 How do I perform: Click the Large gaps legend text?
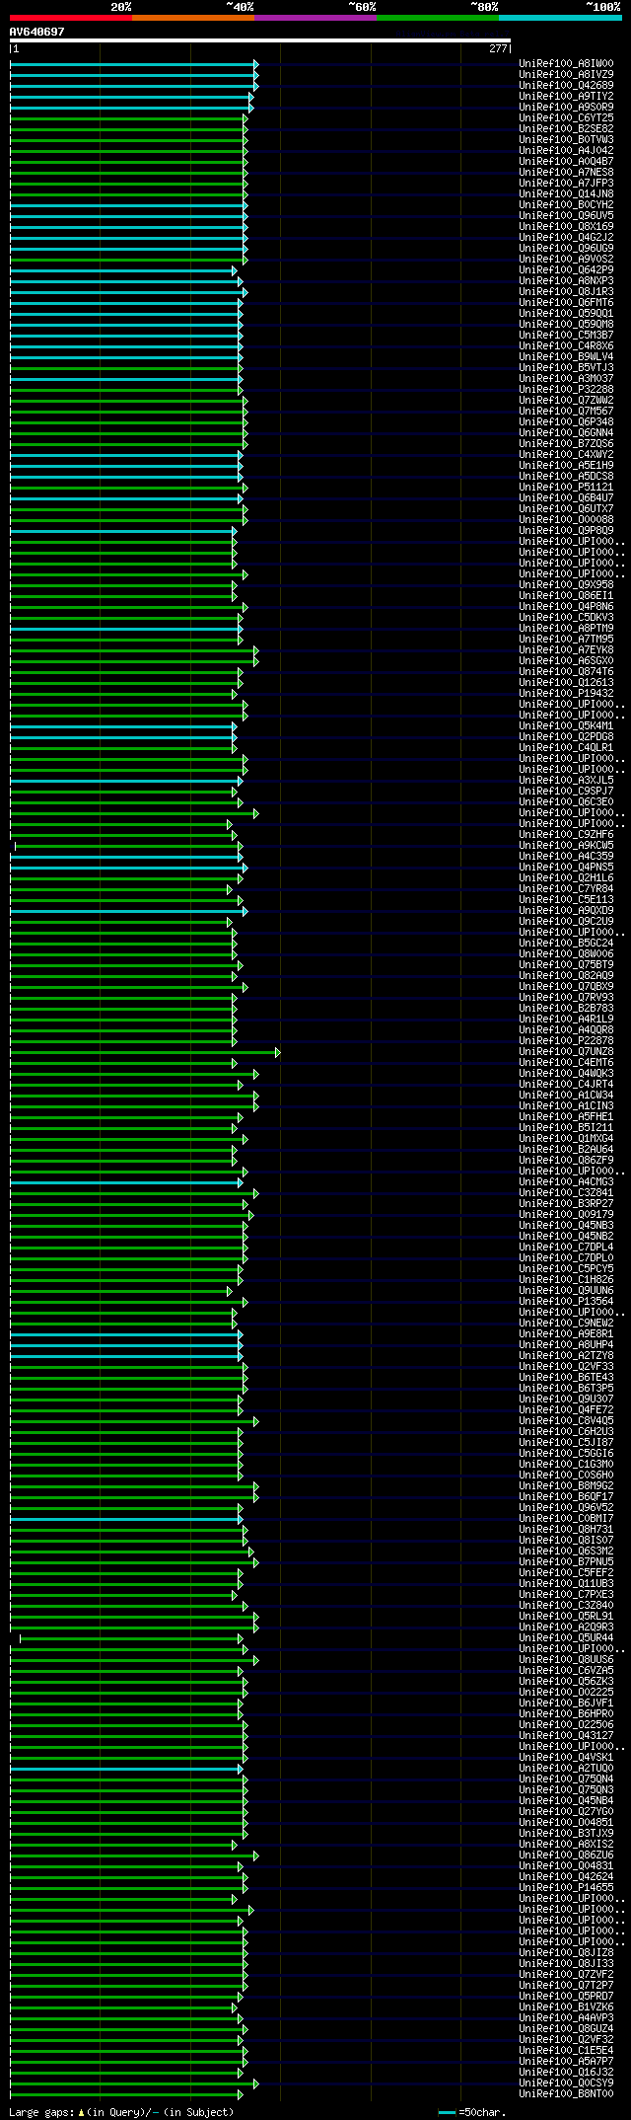121,2113
